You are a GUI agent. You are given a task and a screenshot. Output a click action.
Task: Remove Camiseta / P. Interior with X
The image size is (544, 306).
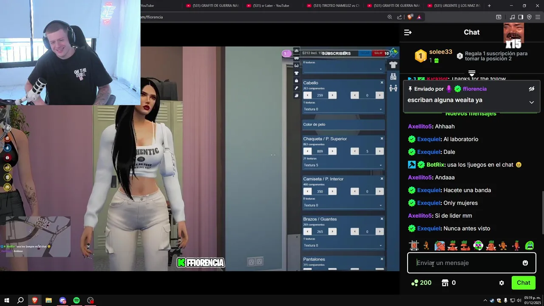pyautogui.click(x=382, y=178)
